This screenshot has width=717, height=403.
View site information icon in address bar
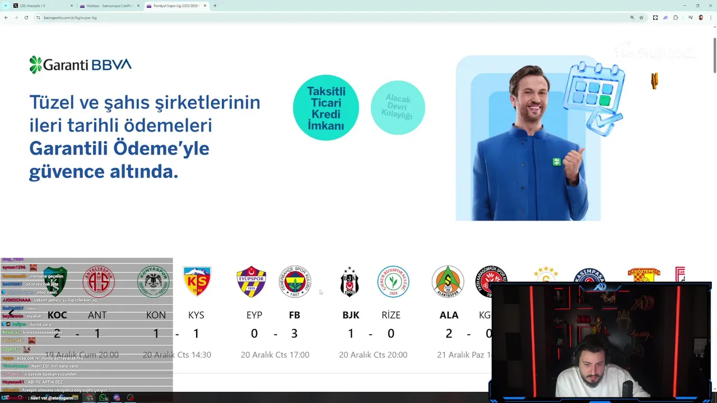click(38, 17)
